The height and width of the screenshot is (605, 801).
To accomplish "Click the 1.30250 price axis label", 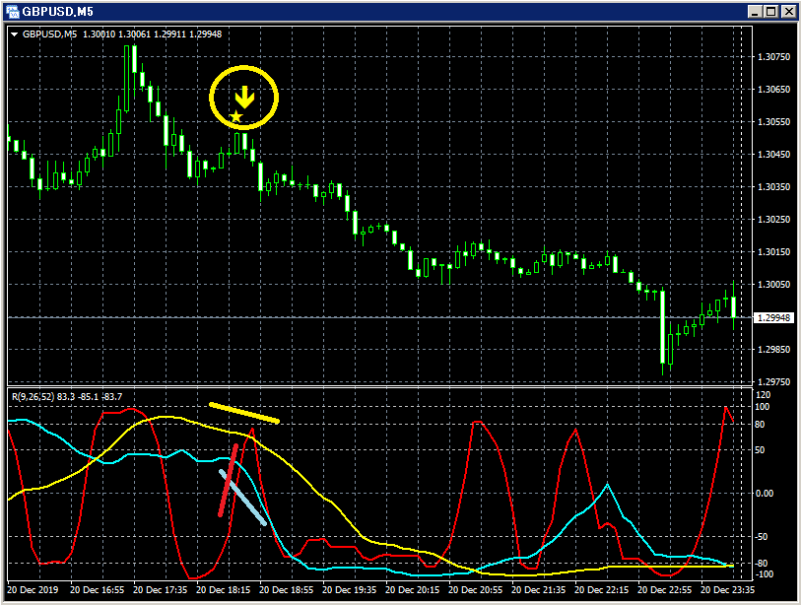I will point(774,220).
